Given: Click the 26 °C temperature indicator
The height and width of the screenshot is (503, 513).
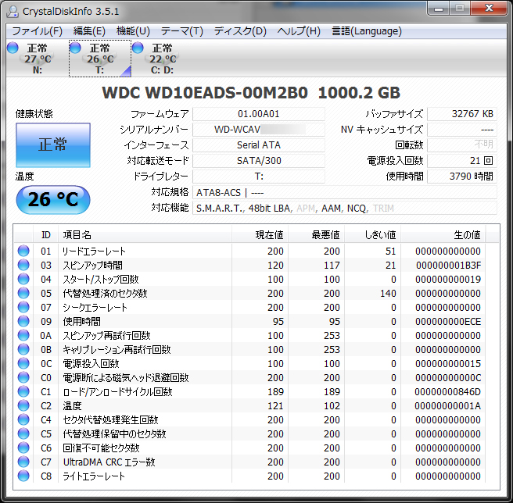Looking at the screenshot, I should (53, 200).
